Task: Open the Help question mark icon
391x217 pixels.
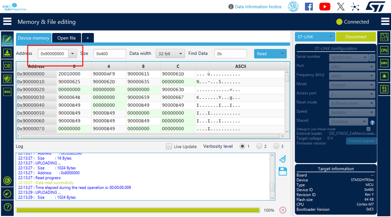Action: point(7,207)
